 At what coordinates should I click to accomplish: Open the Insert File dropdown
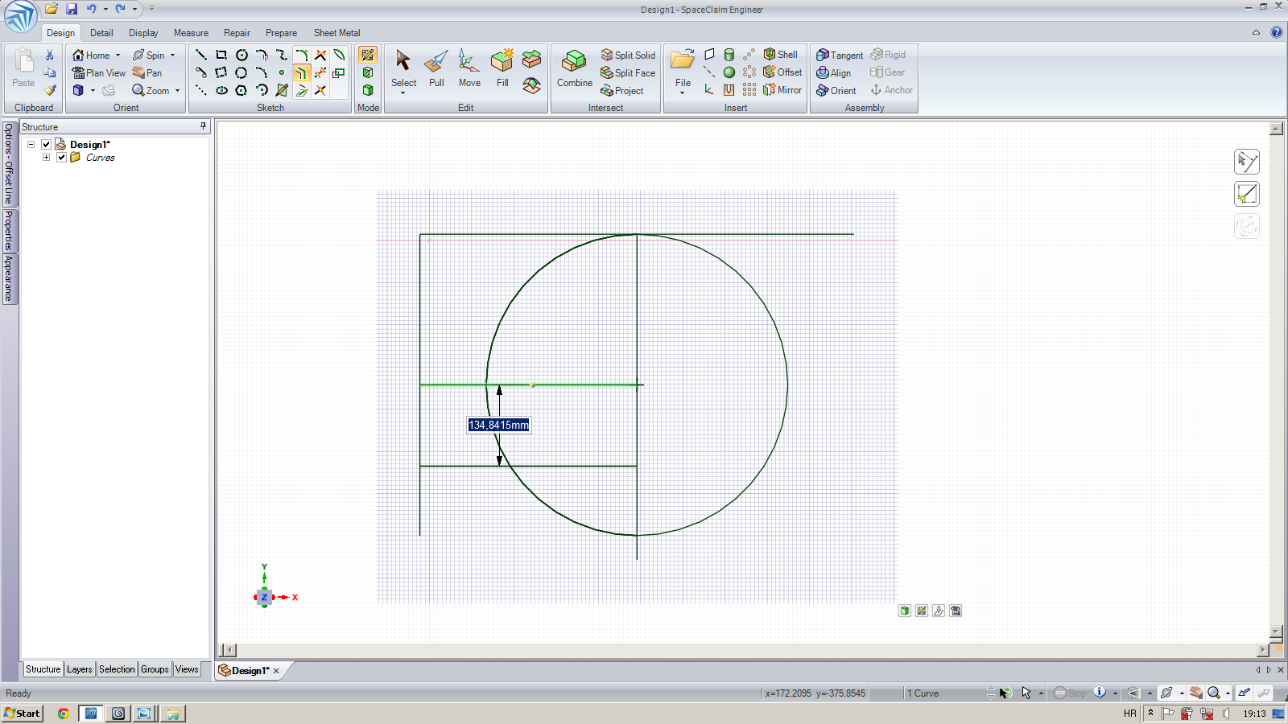683,93
